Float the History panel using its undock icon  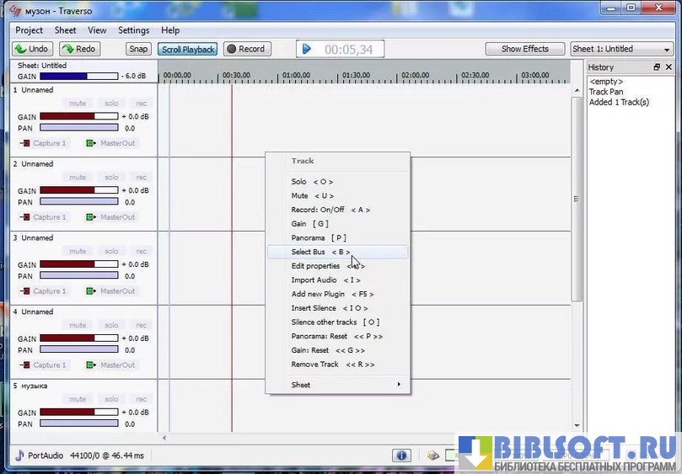pyautogui.click(x=657, y=67)
